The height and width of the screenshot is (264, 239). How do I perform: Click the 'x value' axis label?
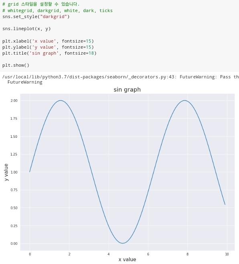pyautogui.click(x=127, y=260)
